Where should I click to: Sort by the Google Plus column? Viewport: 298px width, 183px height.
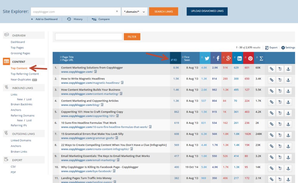227,58
